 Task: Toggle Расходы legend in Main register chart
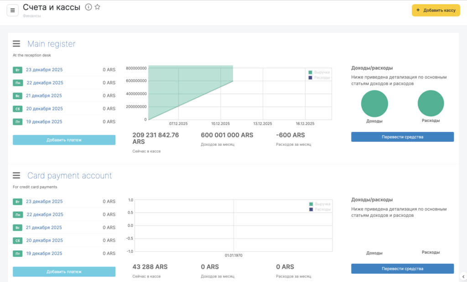319,78
